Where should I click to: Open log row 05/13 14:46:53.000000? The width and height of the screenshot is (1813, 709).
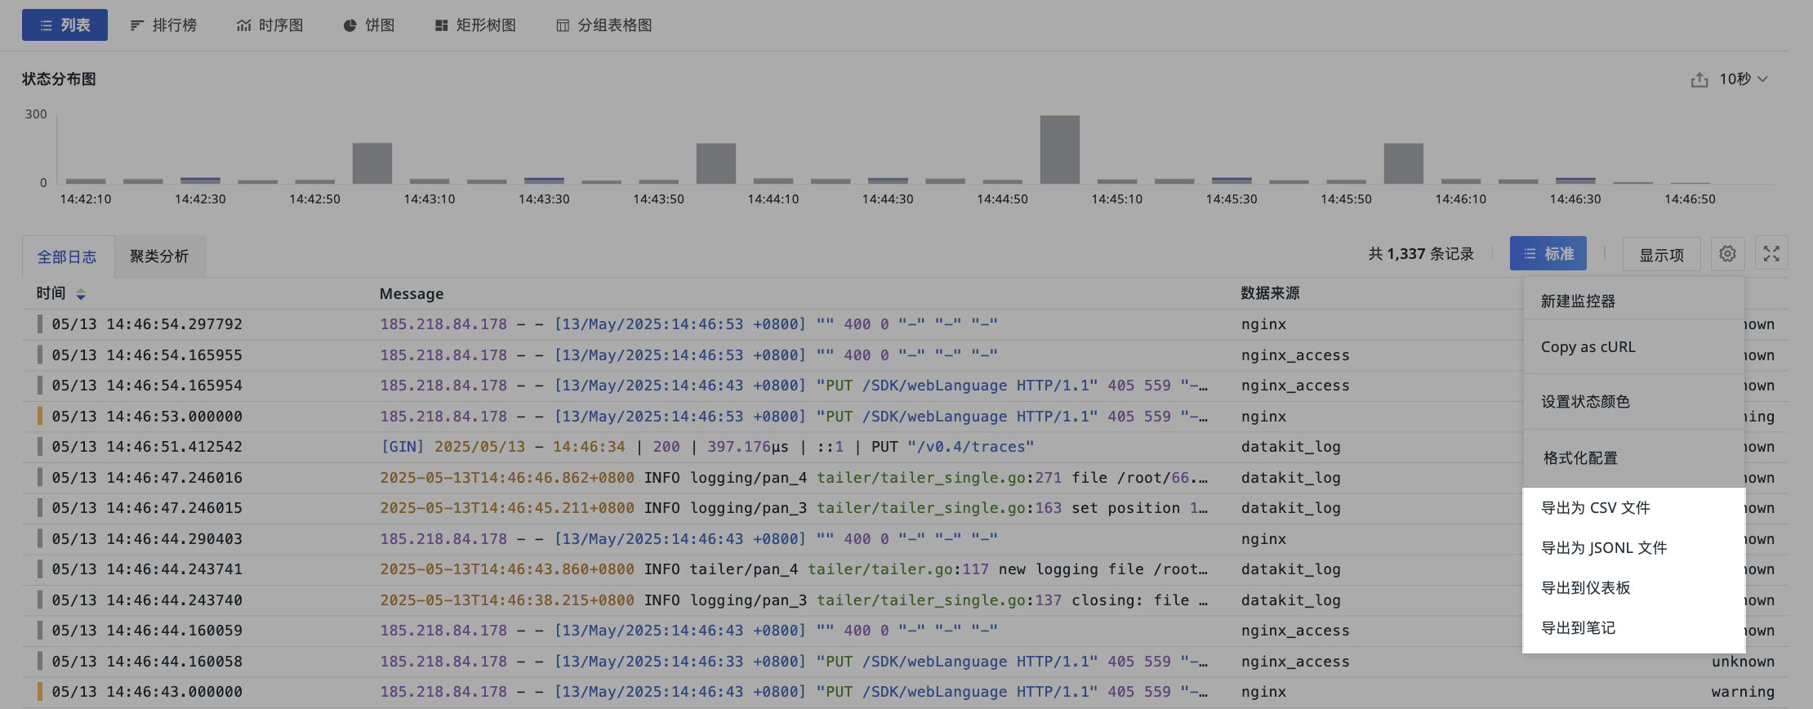pyautogui.click(x=905, y=417)
